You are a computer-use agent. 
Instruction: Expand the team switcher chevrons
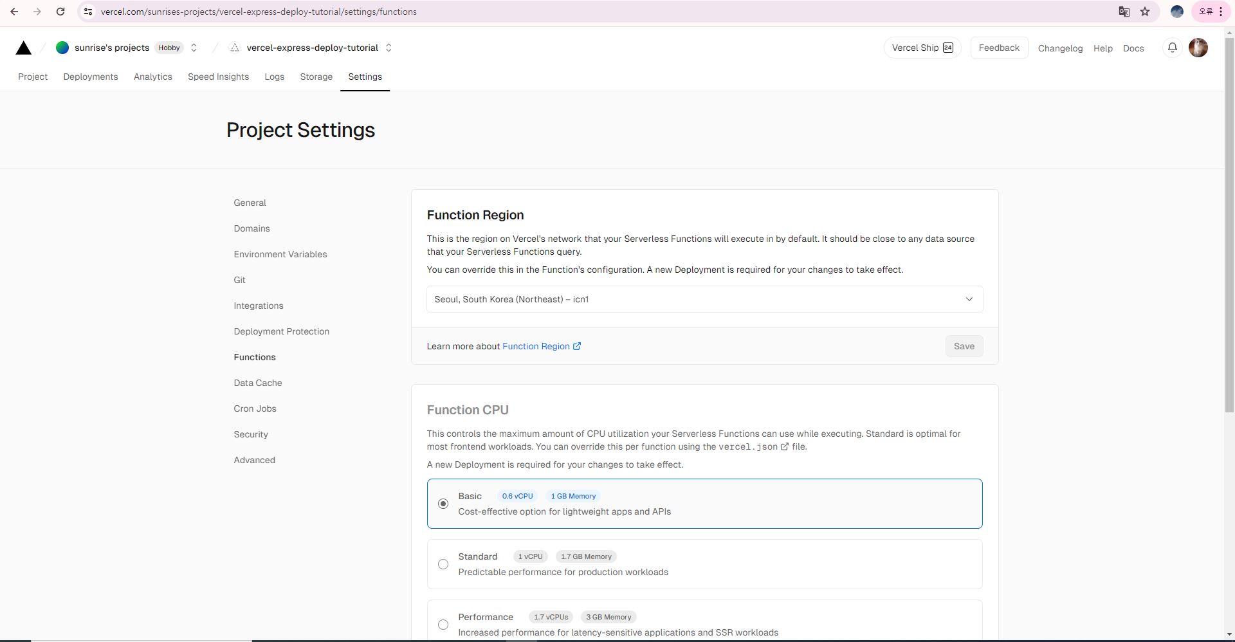tap(194, 48)
